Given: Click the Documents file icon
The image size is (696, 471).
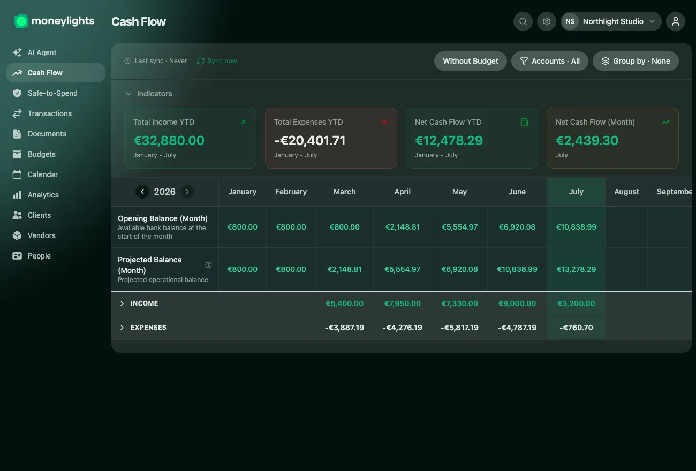Looking at the screenshot, I should click(x=17, y=134).
